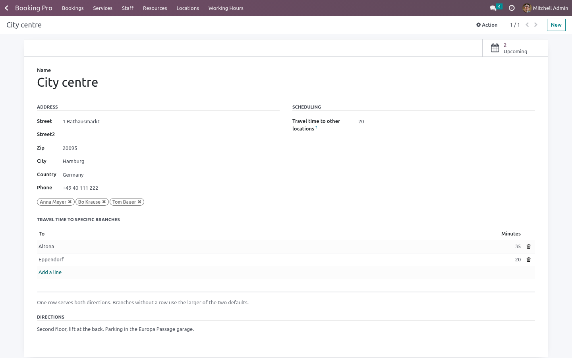Open the Locations menu
Screen dimensions: 572x358
[x=187, y=8]
